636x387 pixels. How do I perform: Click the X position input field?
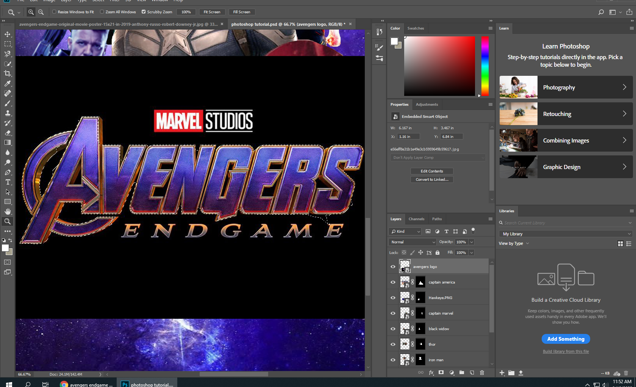point(408,136)
